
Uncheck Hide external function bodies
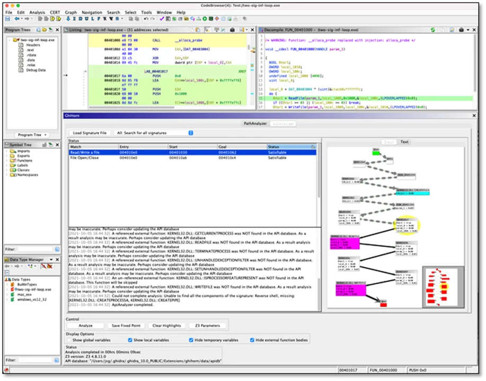(252, 340)
